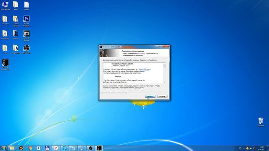Click the license scrollbar down arrow
The height and width of the screenshot is (151, 269).
pyautogui.click(x=164, y=82)
